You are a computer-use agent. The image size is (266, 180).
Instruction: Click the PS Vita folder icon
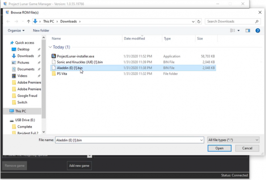54,73
